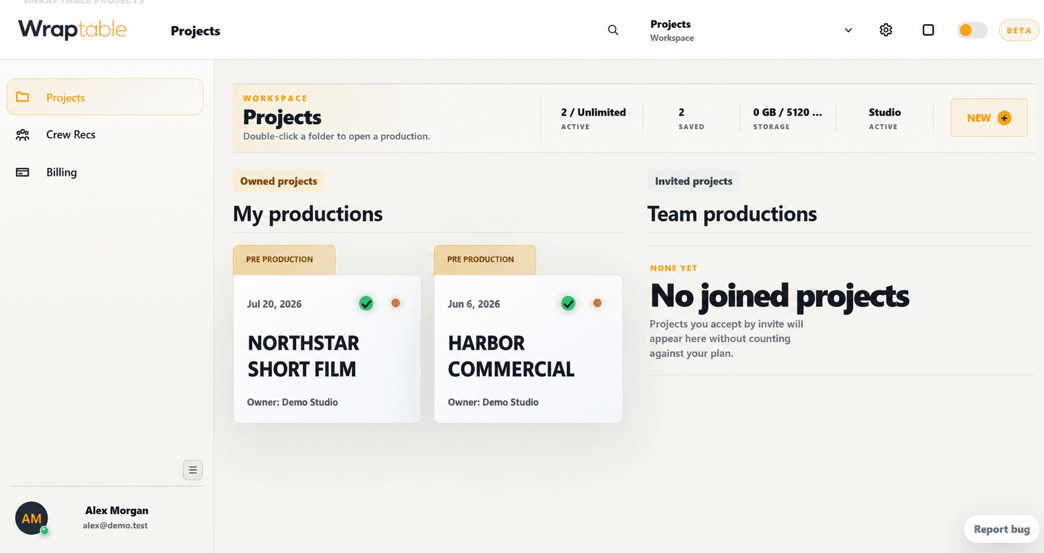The image size is (1044, 553).
Task: Click Owner: Demo Studio on Northstar card
Action: pyautogui.click(x=293, y=402)
